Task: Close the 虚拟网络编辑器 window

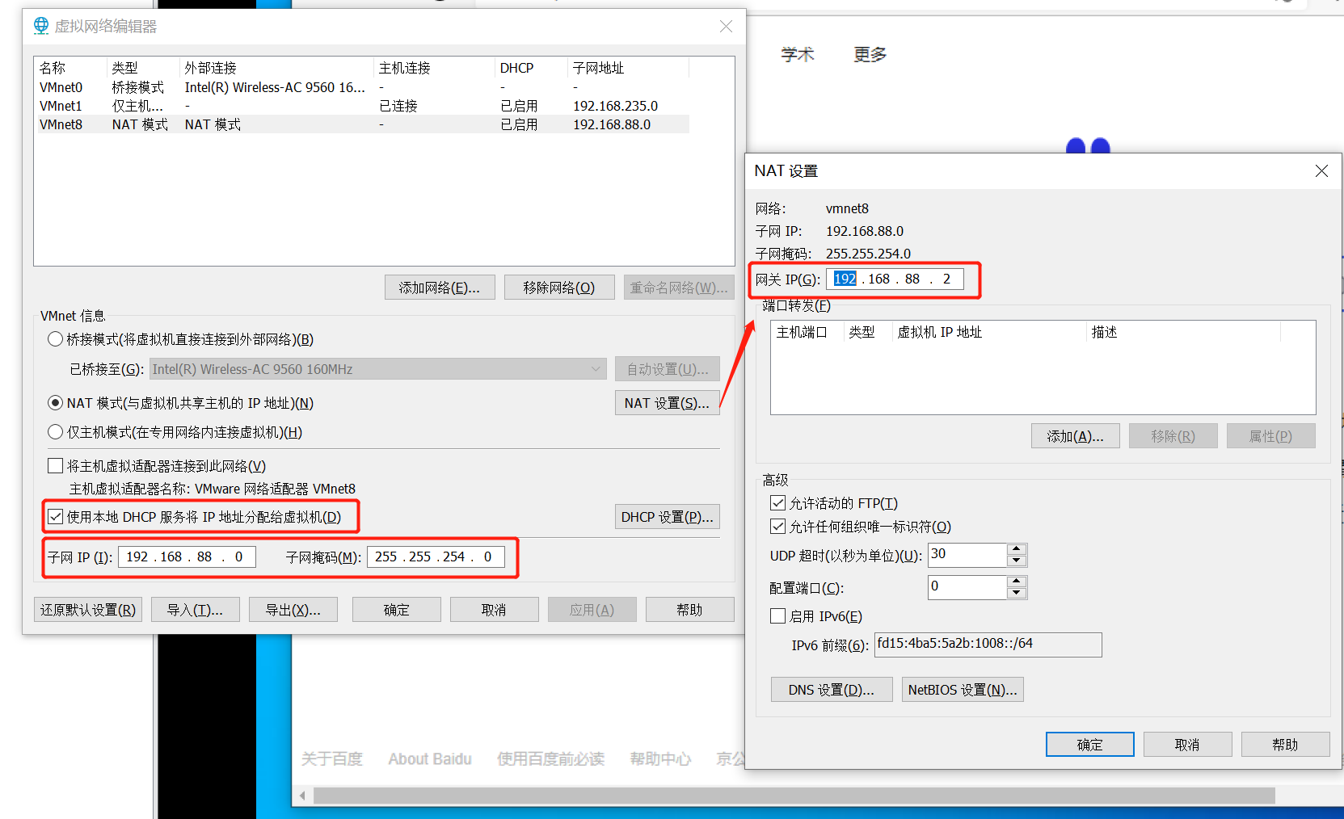Action: coord(726,27)
